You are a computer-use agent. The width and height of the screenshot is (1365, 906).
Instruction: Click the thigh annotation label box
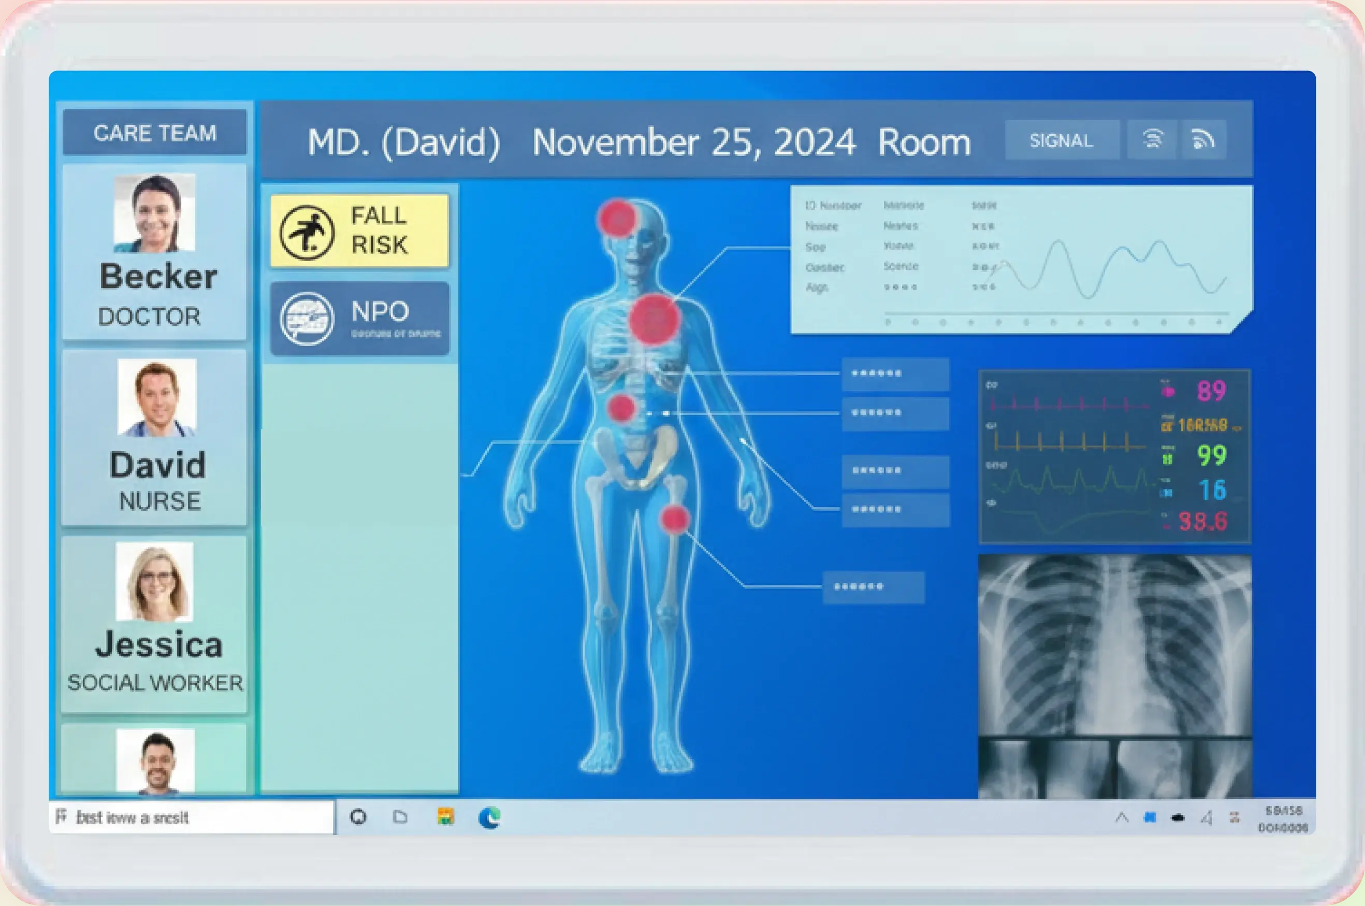tap(874, 587)
